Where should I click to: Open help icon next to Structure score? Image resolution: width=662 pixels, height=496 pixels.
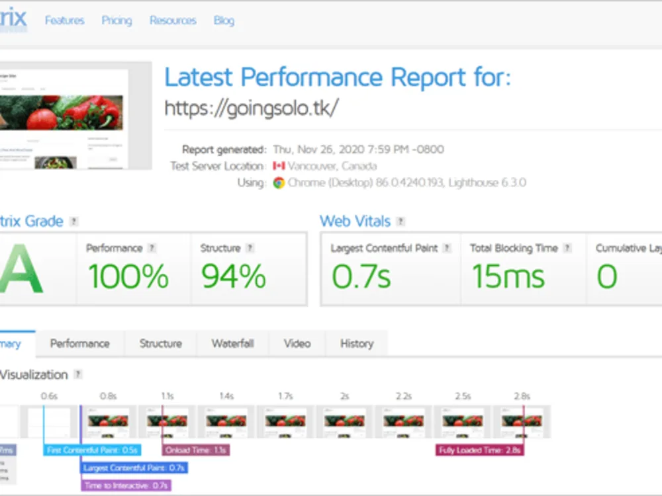click(250, 248)
